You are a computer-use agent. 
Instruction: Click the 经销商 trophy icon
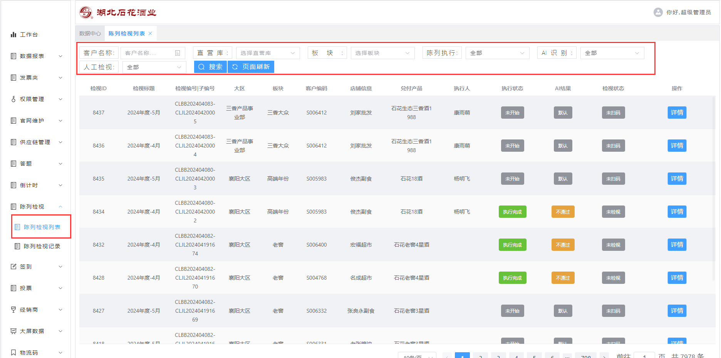[13, 310]
